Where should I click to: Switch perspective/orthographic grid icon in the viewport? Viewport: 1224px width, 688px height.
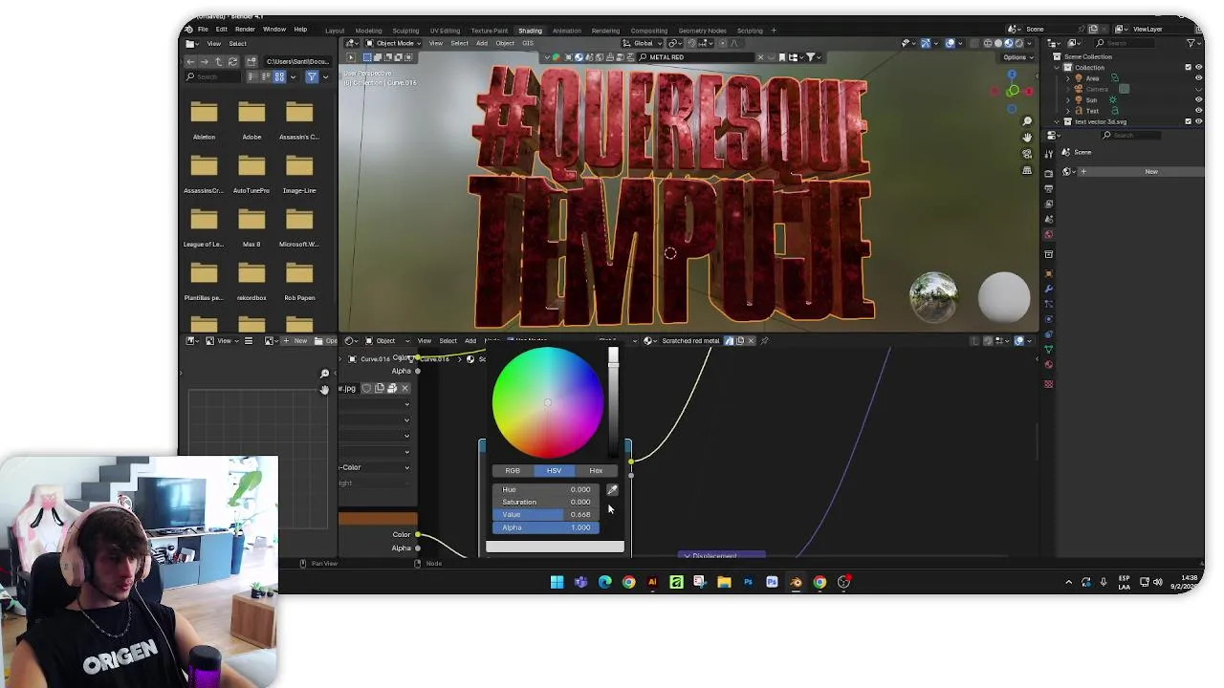[1027, 170]
